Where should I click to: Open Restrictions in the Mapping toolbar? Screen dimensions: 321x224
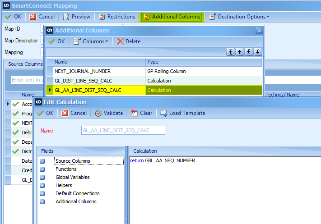pos(117,17)
